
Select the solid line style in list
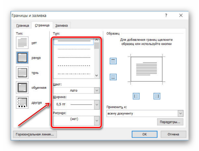[x=74, y=41]
